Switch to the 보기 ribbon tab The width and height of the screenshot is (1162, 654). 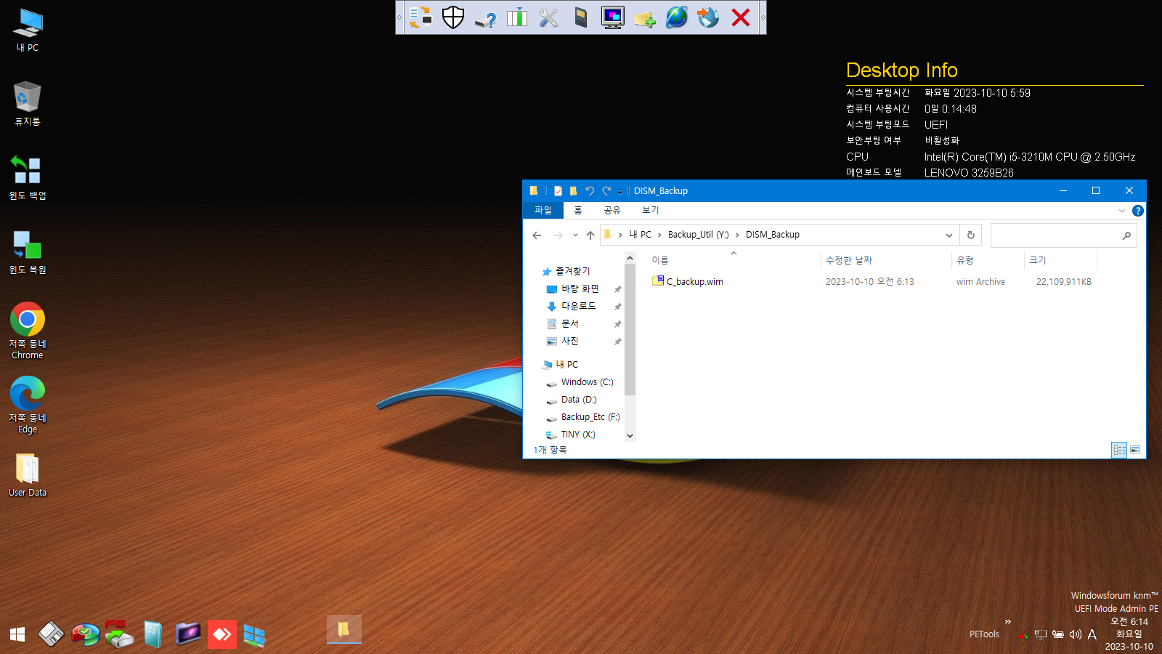coord(650,210)
